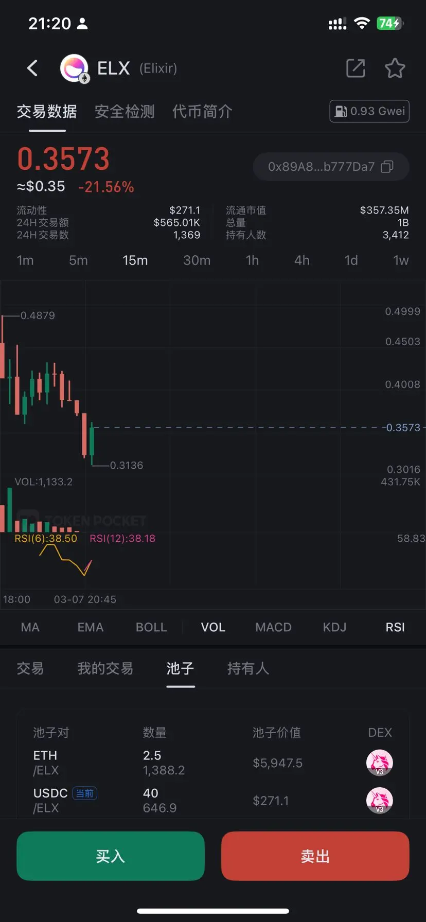Copy the contract address 0x89A8...b777Da7
This screenshot has height=922, width=426.
pyautogui.click(x=331, y=167)
